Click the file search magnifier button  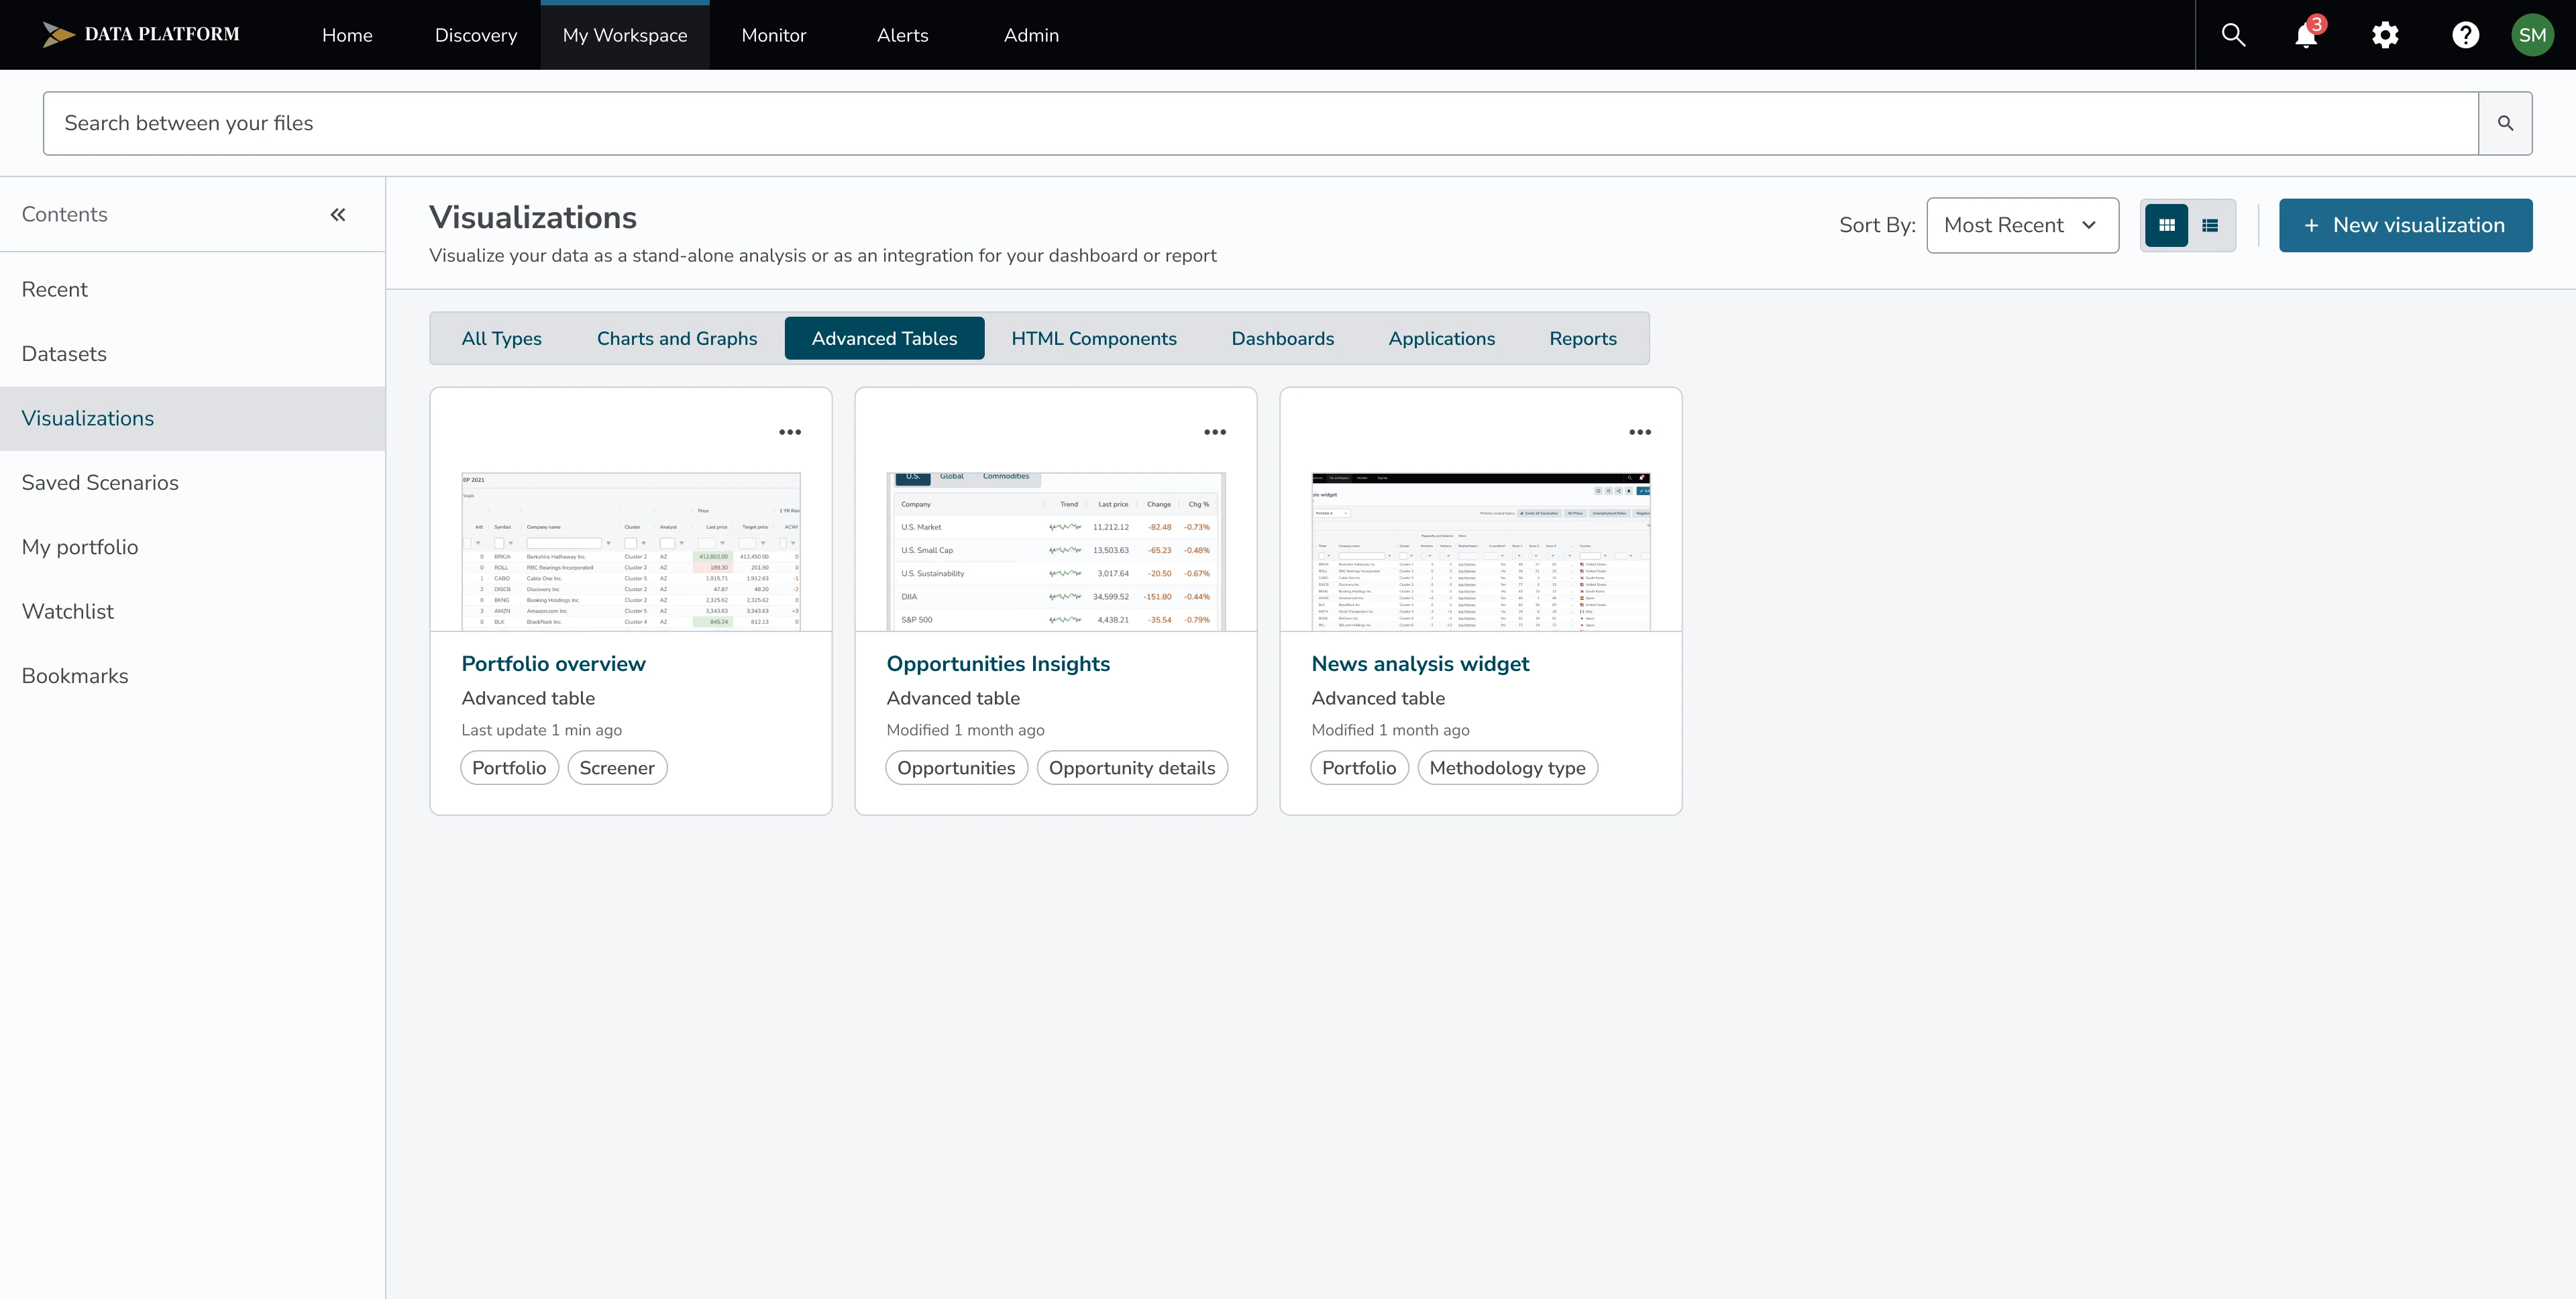(2505, 123)
